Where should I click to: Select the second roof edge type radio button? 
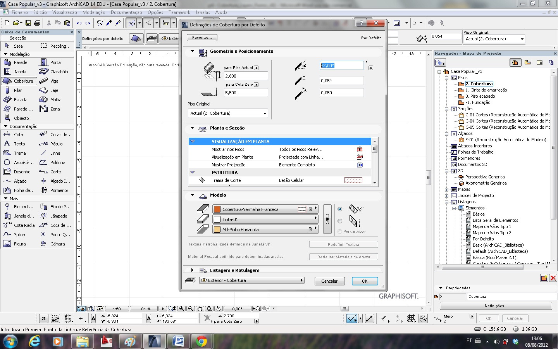coord(340,221)
